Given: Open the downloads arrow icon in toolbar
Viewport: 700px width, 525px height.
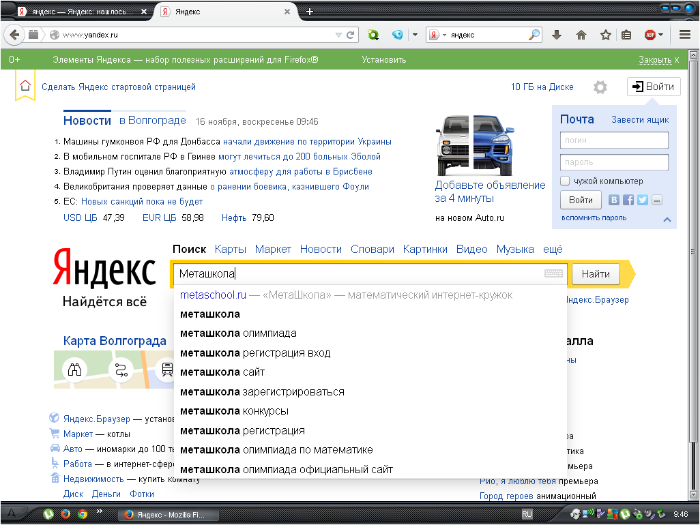Looking at the screenshot, I should point(557,35).
